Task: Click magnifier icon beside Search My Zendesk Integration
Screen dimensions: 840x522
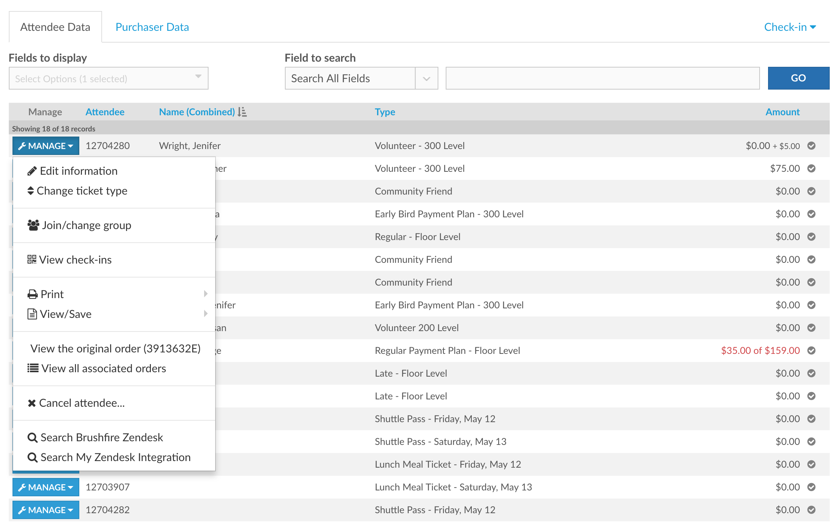Action: (x=33, y=457)
